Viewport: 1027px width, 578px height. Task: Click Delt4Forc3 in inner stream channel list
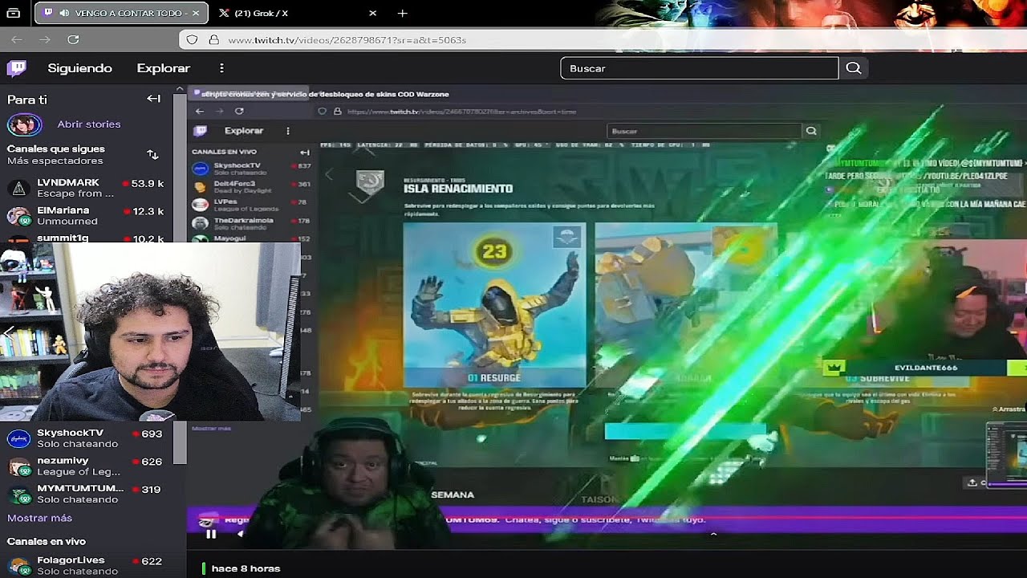(x=234, y=184)
